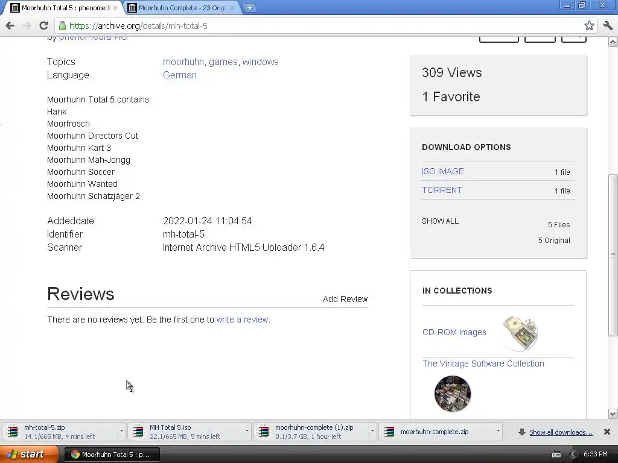618x463 pixels.
Task: Click the MH Total 5.iso download item
Action: pyautogui.click(x=185, y=432)
